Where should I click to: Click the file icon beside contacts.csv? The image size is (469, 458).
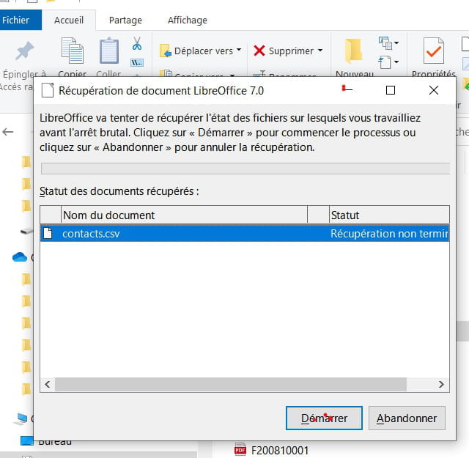[48, 233]
